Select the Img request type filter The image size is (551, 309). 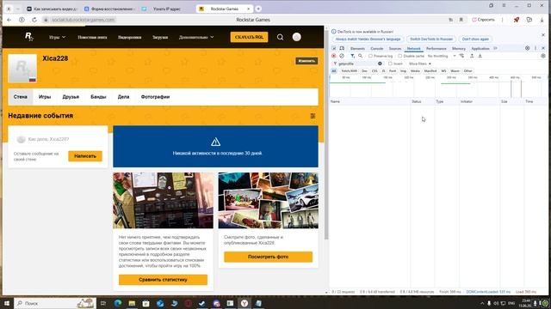[403, 70]
